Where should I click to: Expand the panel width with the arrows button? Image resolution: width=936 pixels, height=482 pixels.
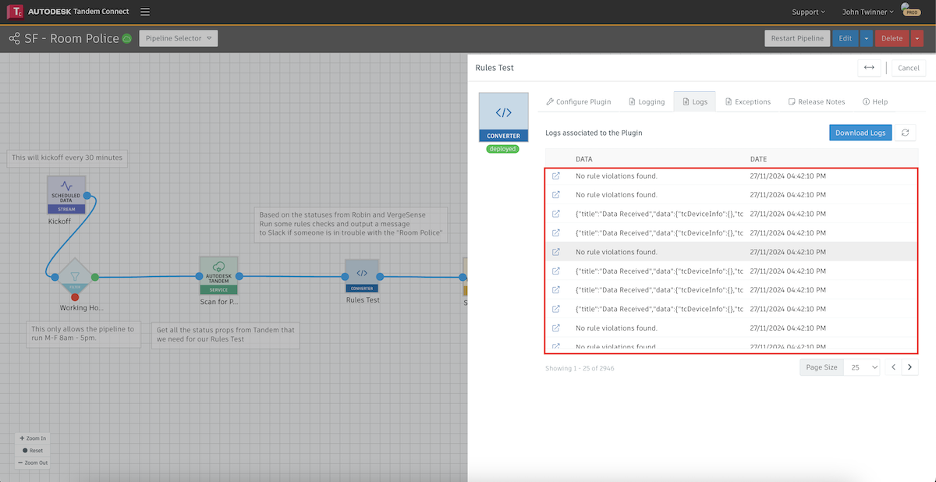click(x=869, y=68)
